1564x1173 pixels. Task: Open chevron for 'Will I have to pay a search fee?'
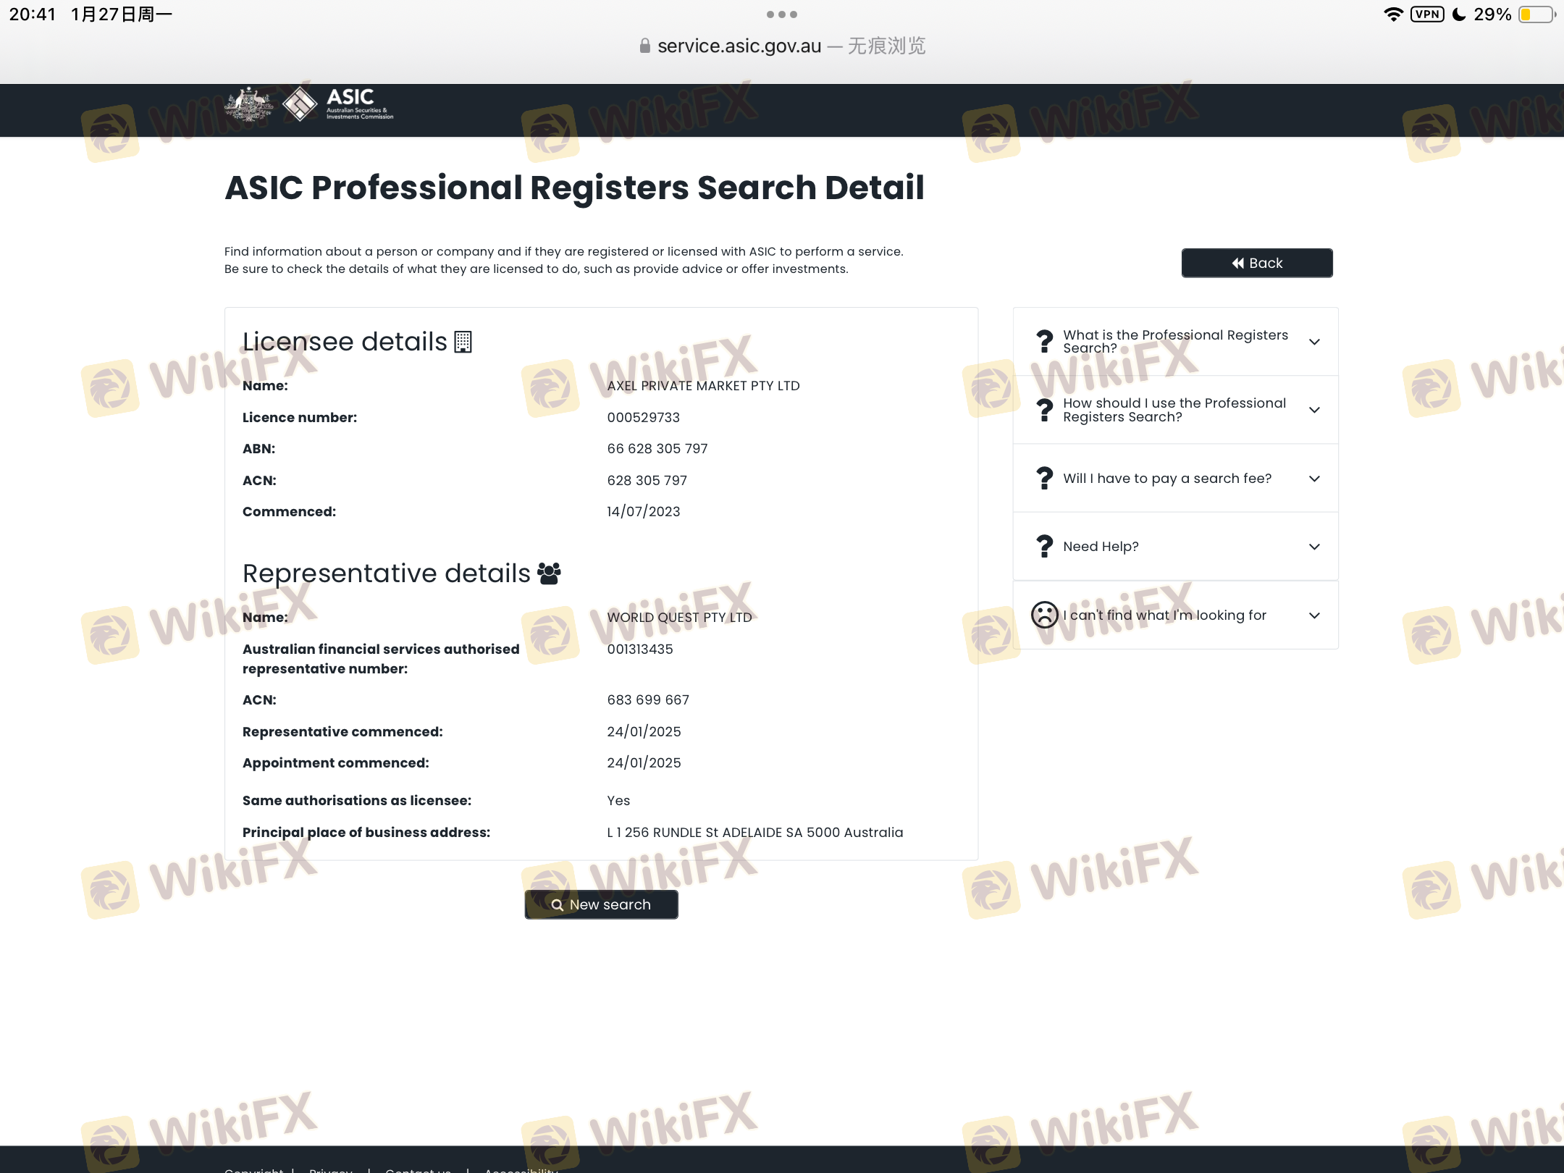(1314, 478)
